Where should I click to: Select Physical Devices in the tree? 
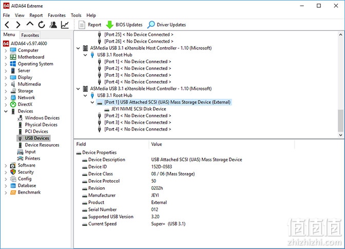pos(41,124)
